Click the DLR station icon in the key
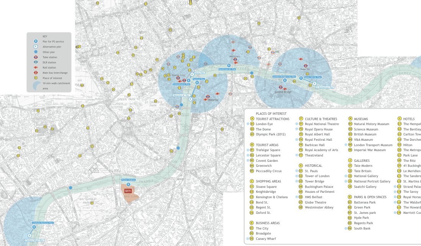 (x=36, y=62)
